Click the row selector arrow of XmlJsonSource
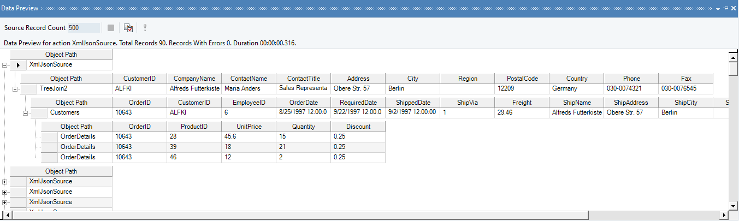 (x=18, y=65)
